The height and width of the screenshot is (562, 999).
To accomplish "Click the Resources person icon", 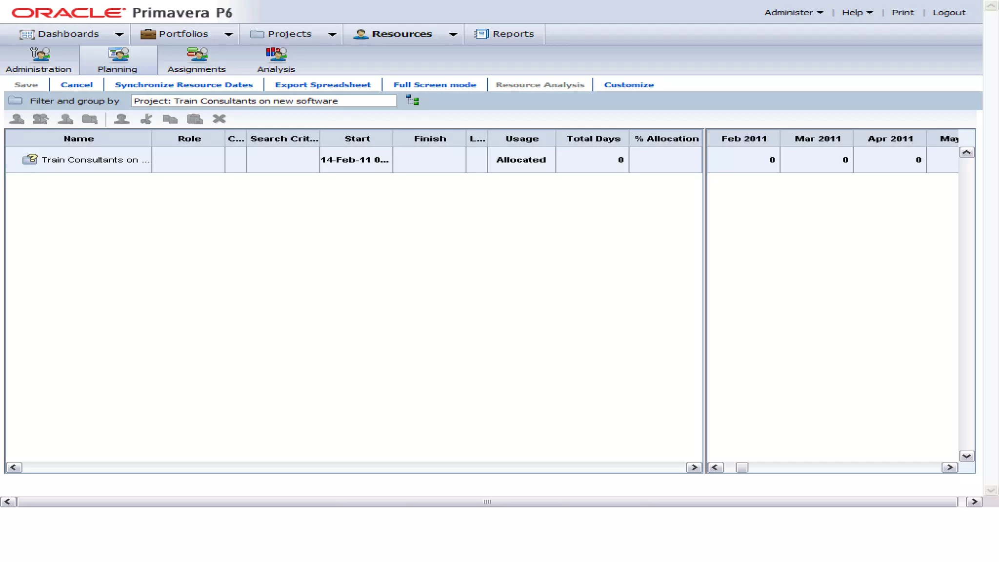I will click(360, 34).
